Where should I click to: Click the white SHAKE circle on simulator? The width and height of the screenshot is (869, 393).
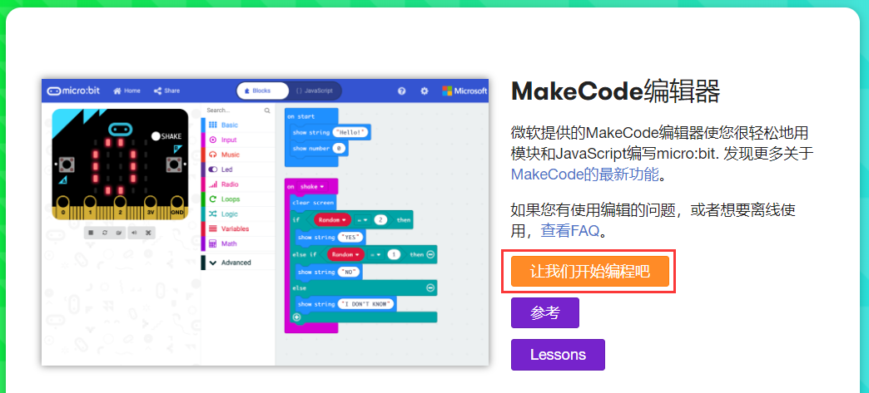coord(156,135)
